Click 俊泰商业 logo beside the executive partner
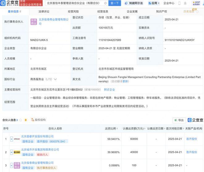Image resolution: width=204 pixels, height=172 pixels. click(x=34, y=22)
